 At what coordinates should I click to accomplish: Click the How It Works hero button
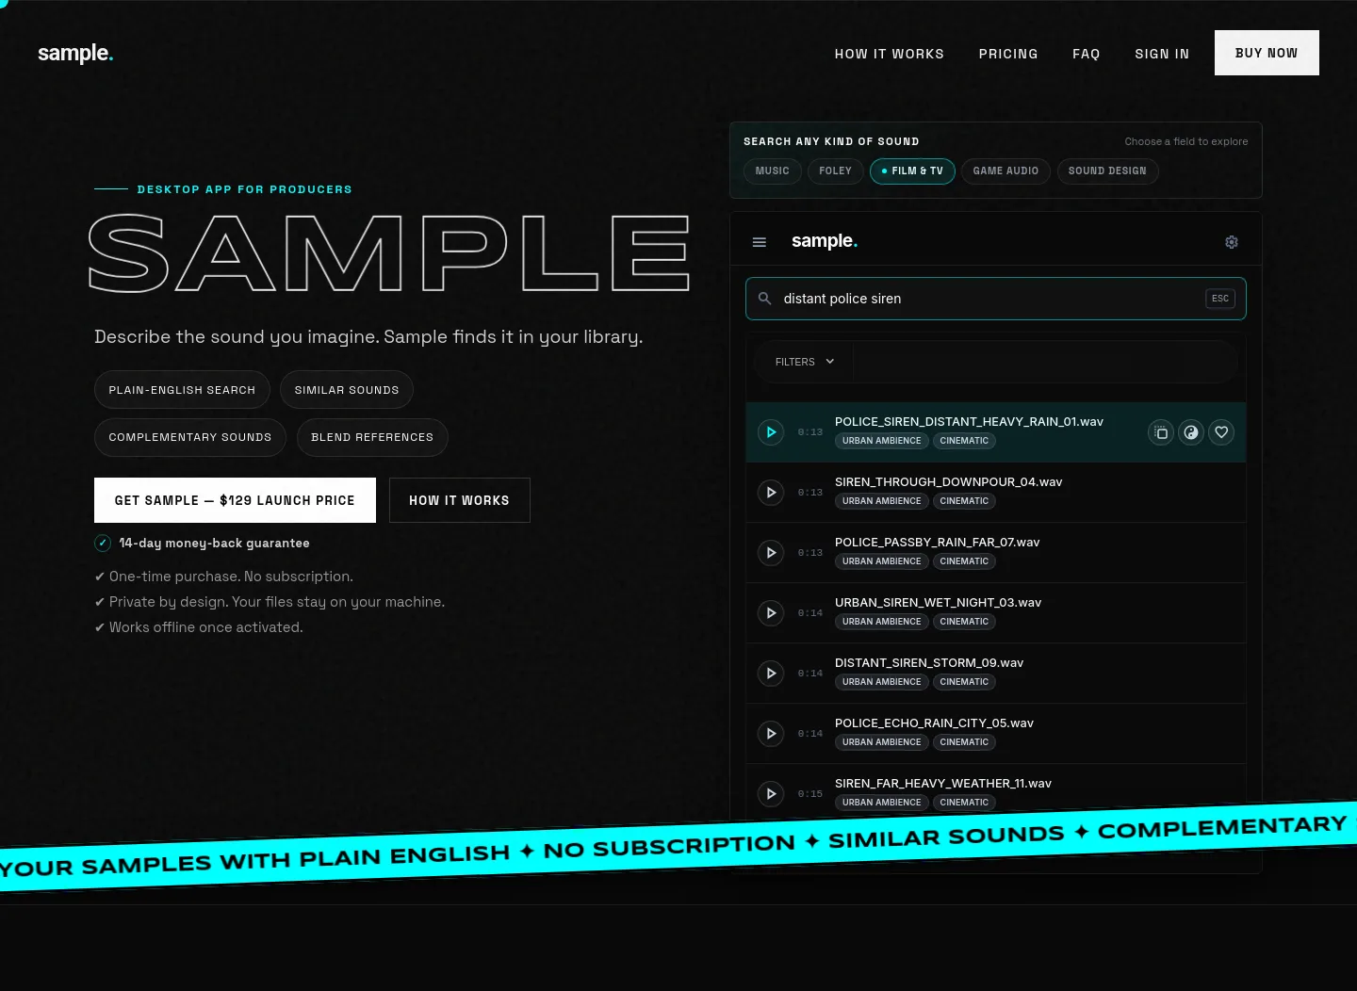pos(459,500)
